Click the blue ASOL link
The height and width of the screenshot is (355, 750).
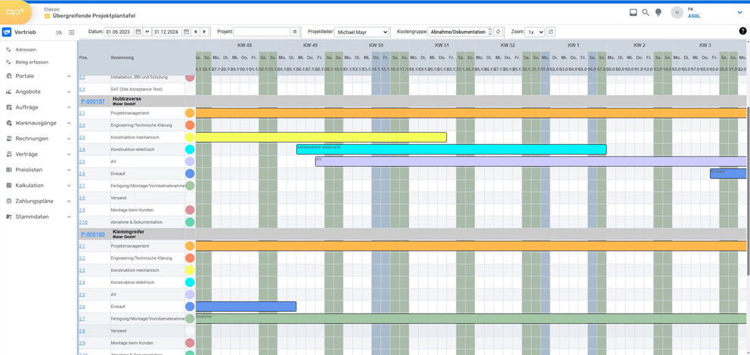[x=693, y=16]
